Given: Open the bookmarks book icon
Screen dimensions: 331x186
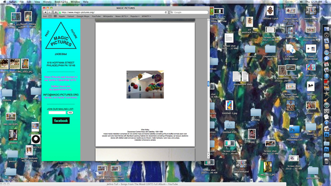Looking at the screenshot, I should click(50, 16).
